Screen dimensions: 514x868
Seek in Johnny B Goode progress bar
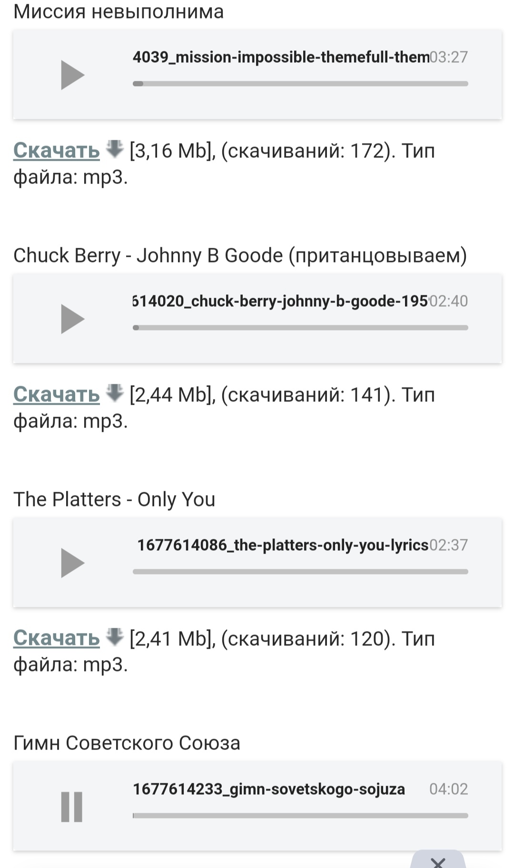pos(300,328)
